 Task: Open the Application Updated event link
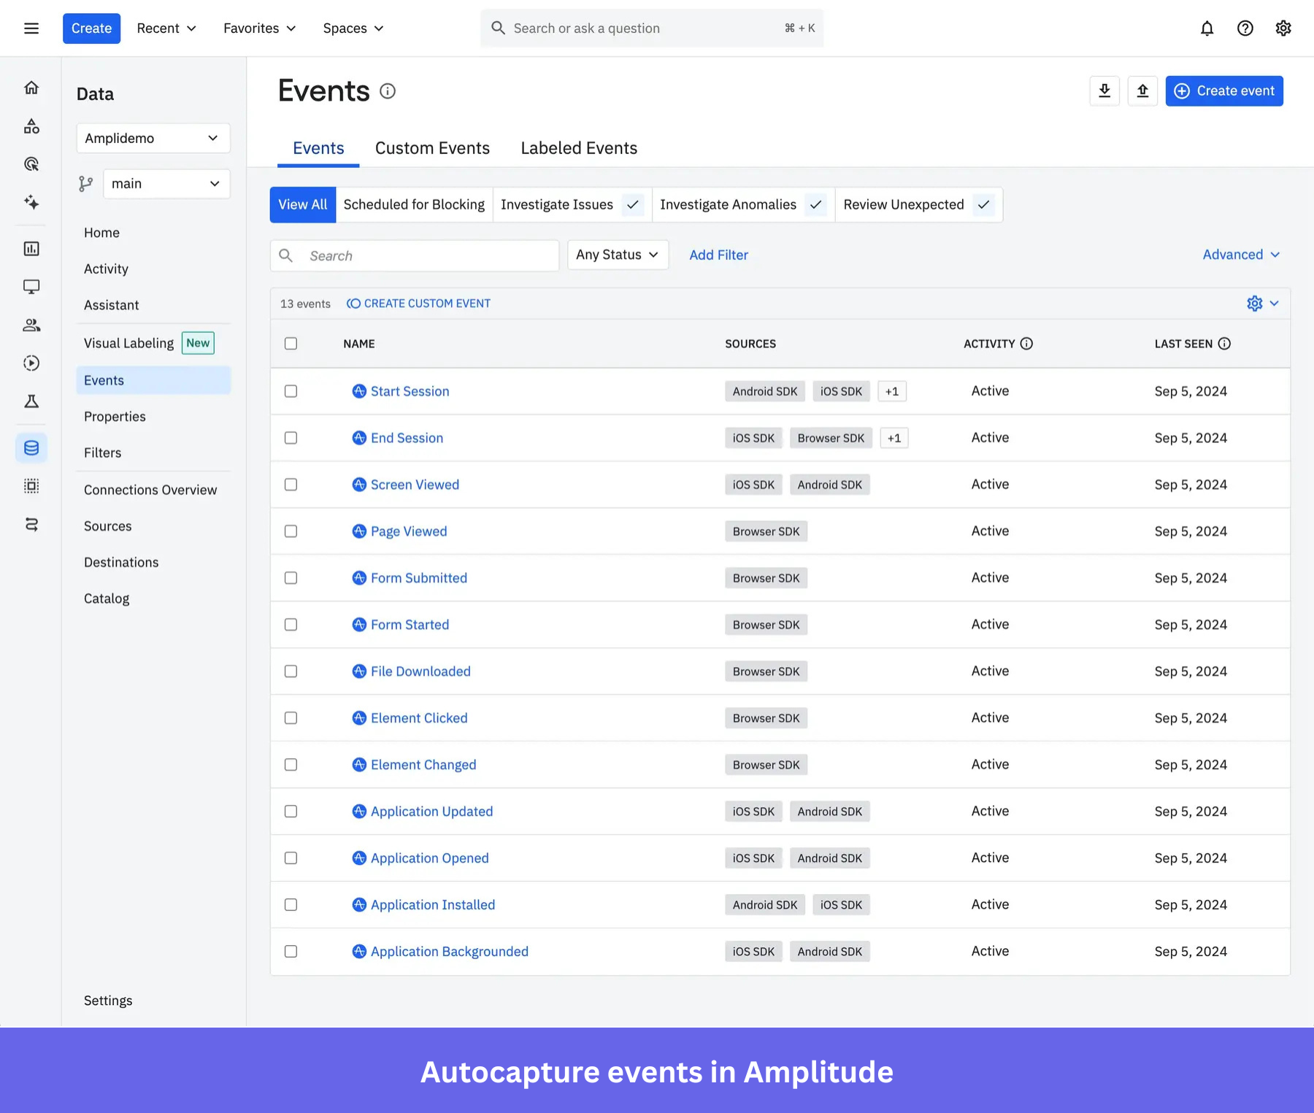point(431,812)
